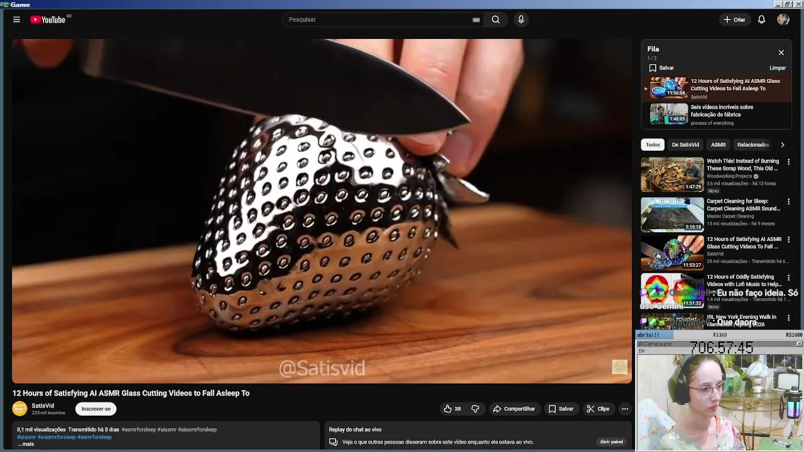Image resolution: width=804 pixels, height=452 pixels.
Task: Select the Relacionados filter chip
Action: pos(753,144)
